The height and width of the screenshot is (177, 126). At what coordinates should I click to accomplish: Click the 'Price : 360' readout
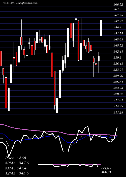coord(16,158)
